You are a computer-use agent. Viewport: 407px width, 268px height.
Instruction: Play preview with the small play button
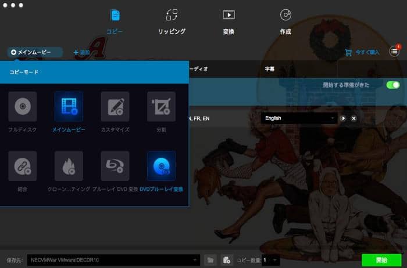pyautogui.click(x=343, y=118)
